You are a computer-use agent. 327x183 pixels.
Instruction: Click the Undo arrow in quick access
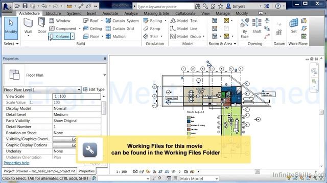(44, 6)
